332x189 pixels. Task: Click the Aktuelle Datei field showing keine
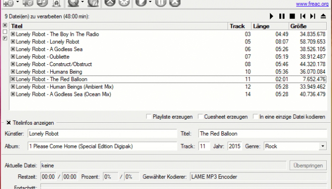tap(163, 165)
